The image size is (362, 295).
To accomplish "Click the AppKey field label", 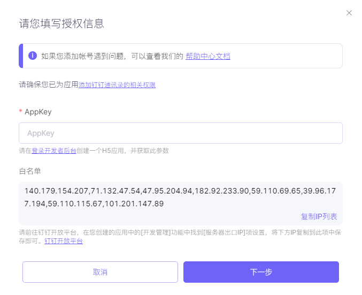I will 38,112.
